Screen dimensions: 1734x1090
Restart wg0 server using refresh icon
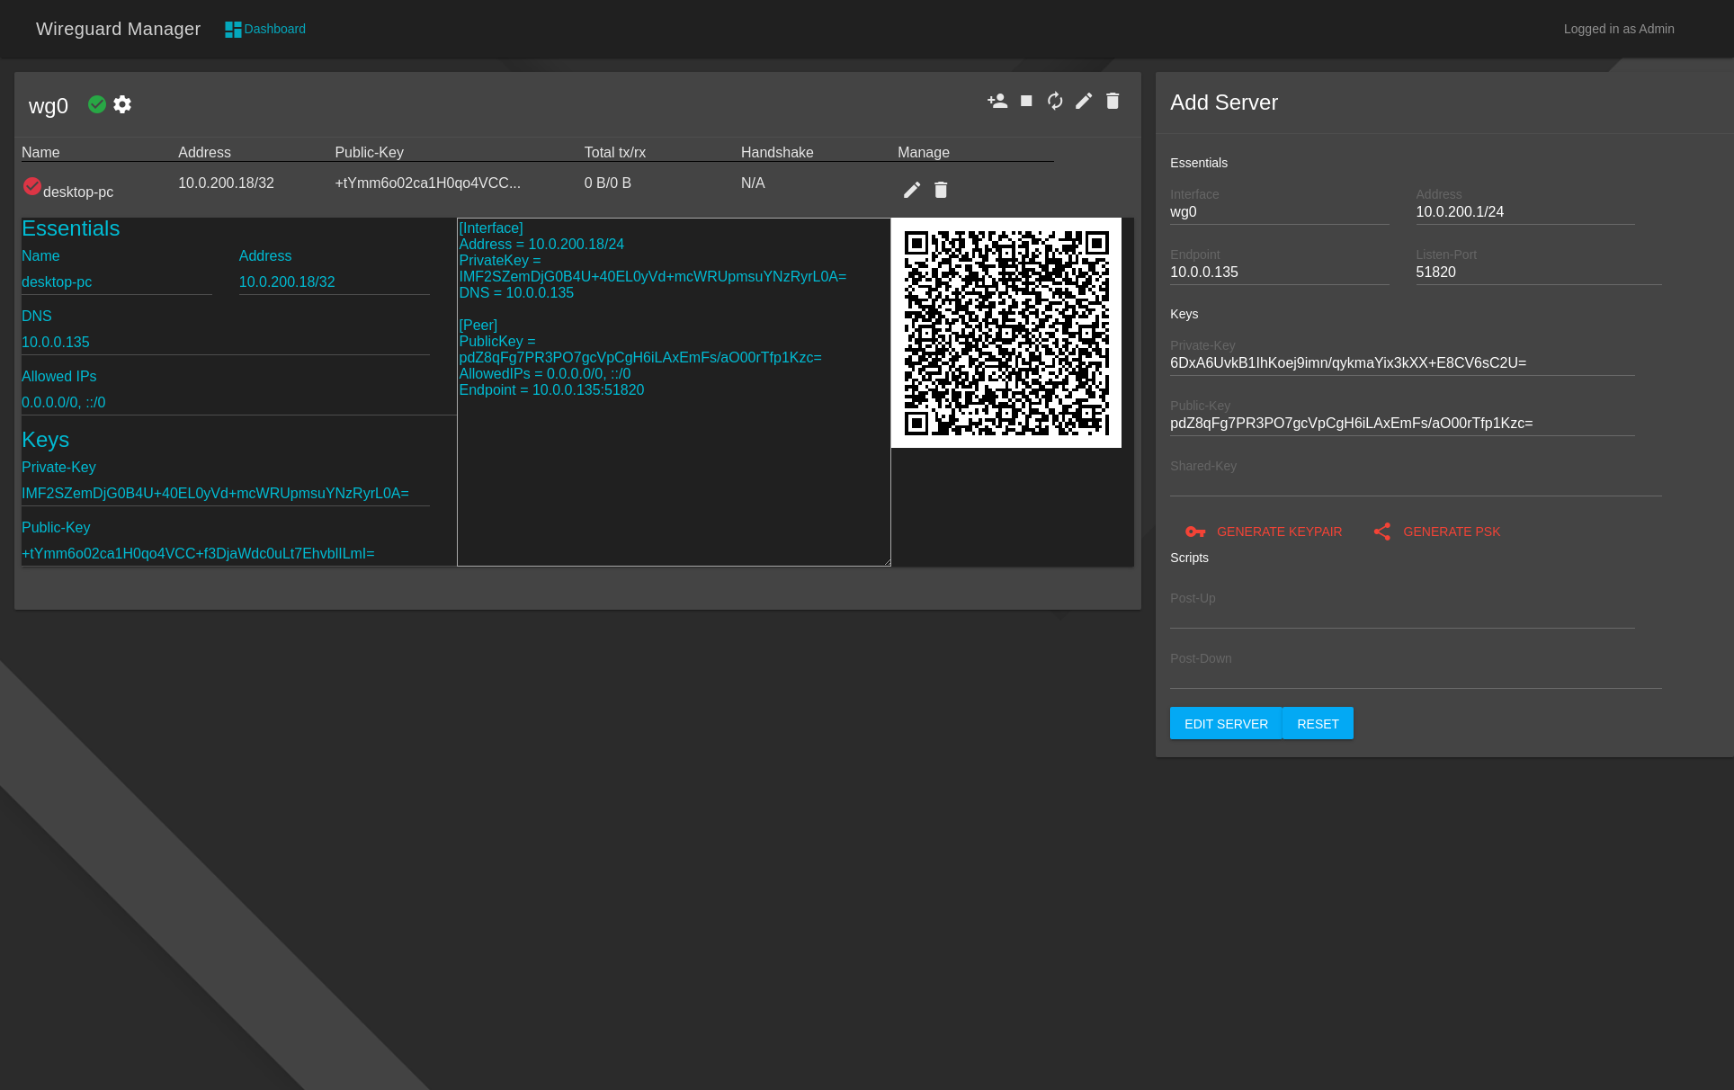(1055, 101)
